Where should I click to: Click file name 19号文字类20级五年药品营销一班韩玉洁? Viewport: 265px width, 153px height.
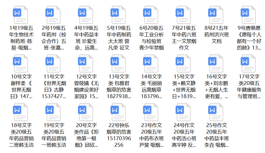pyautogui.click(x=54, y=135)
